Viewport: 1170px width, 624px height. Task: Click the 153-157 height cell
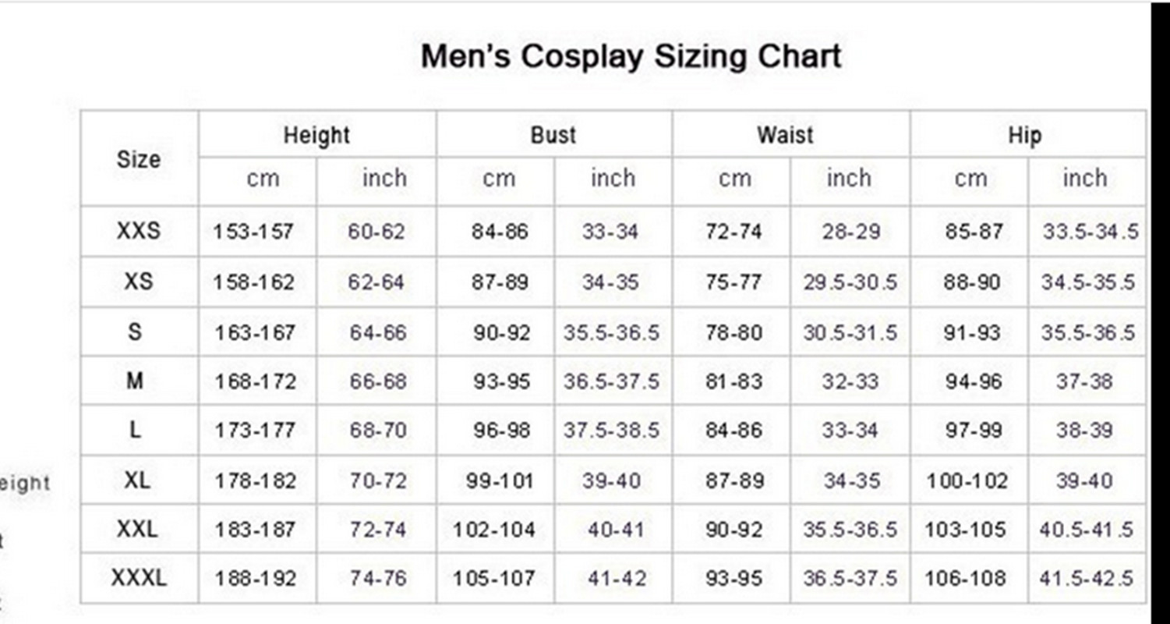(x=253, y=232)
